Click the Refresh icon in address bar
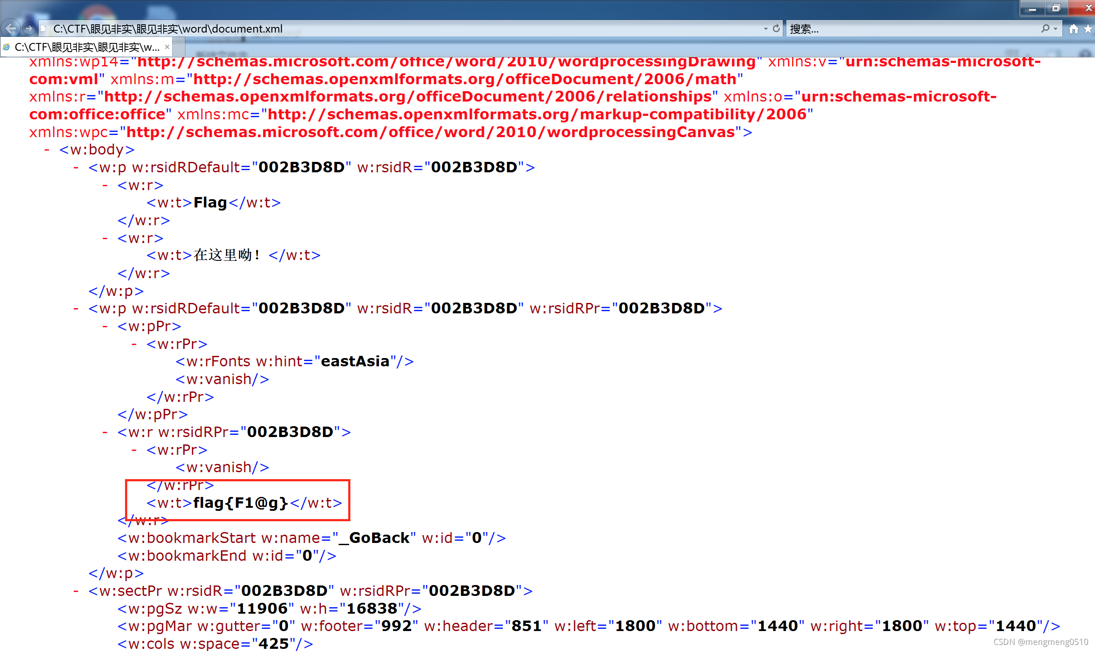Screen dimensions: 1095x651 pos(776,29)
